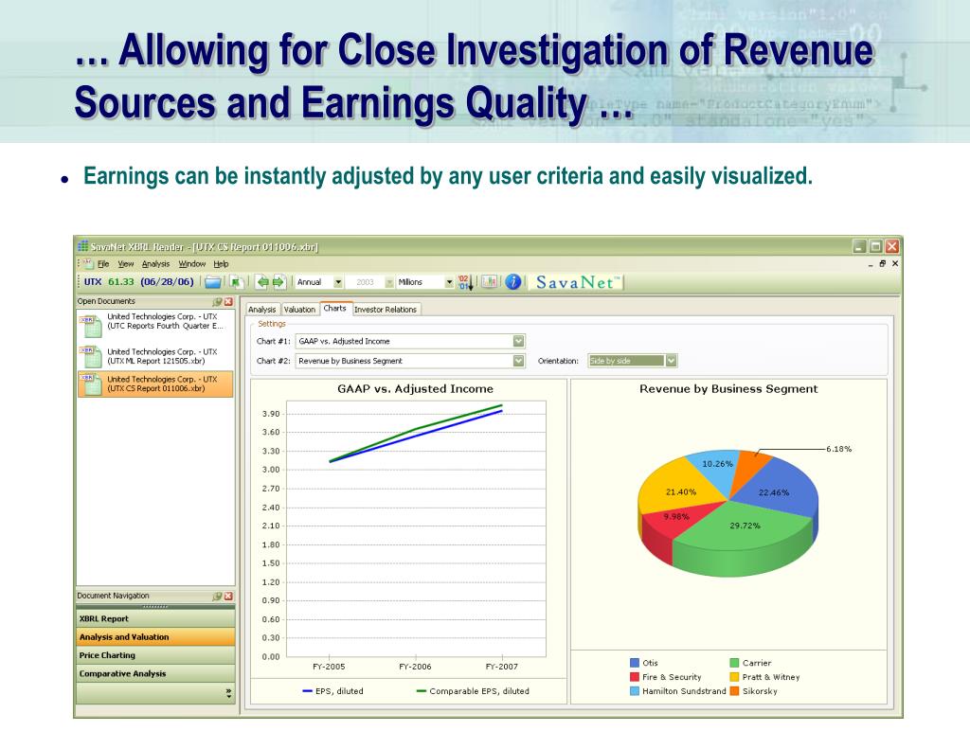Image resolution: width=970 pixels, height=749 pixels.
Task: Switch to Investor Relations tab
Action: (386, 310)
